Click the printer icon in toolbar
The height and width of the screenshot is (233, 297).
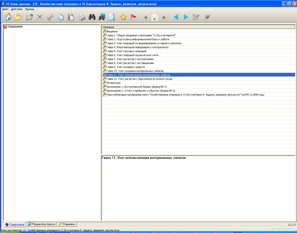[x=82, y=17]
